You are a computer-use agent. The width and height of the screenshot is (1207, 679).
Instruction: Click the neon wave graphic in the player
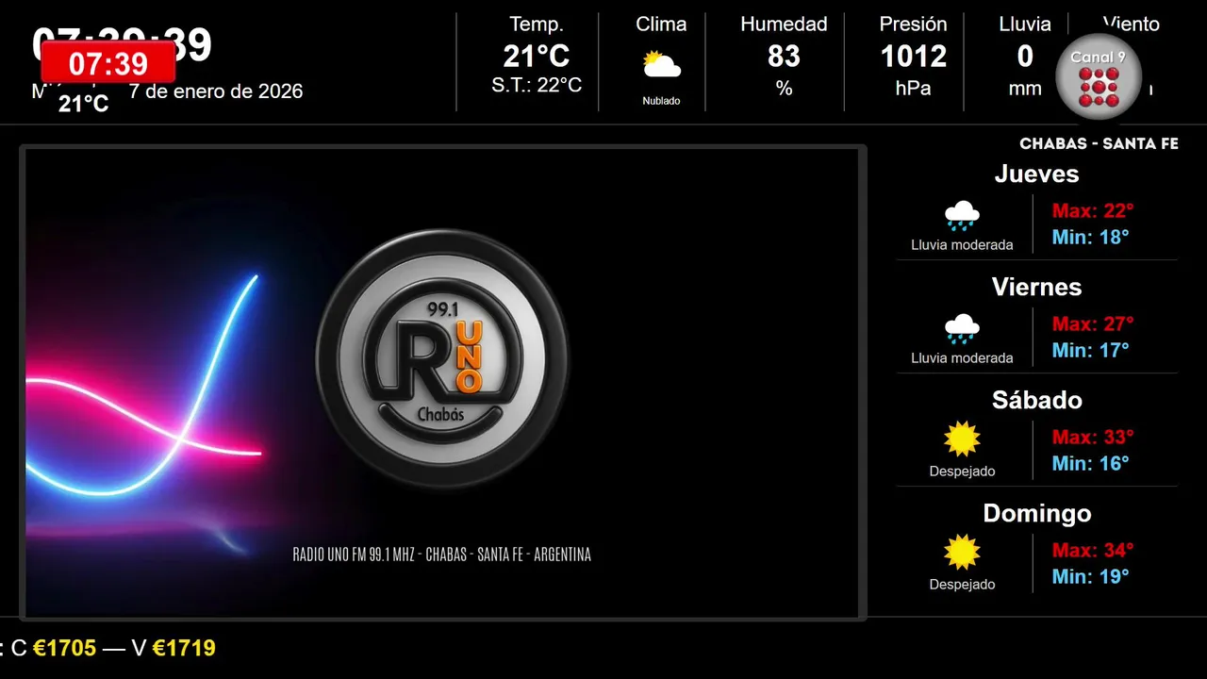tap(141, 387)
